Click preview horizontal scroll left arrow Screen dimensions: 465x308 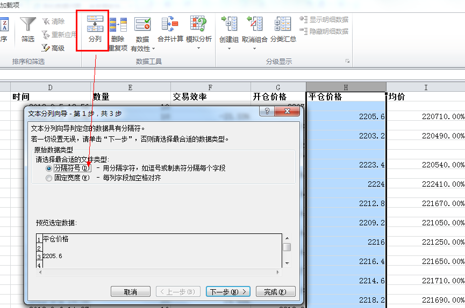[40, 272]
